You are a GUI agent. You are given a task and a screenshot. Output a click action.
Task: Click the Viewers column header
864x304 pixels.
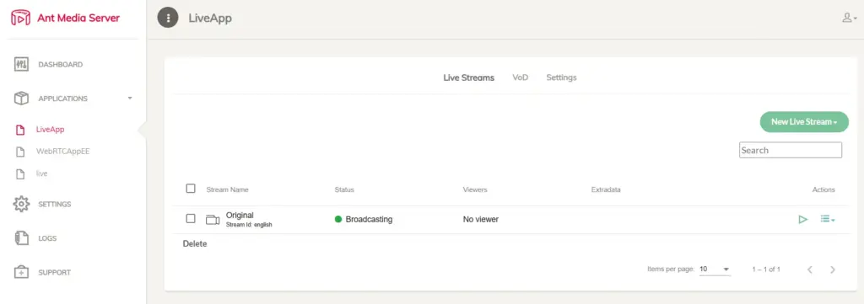475,189
